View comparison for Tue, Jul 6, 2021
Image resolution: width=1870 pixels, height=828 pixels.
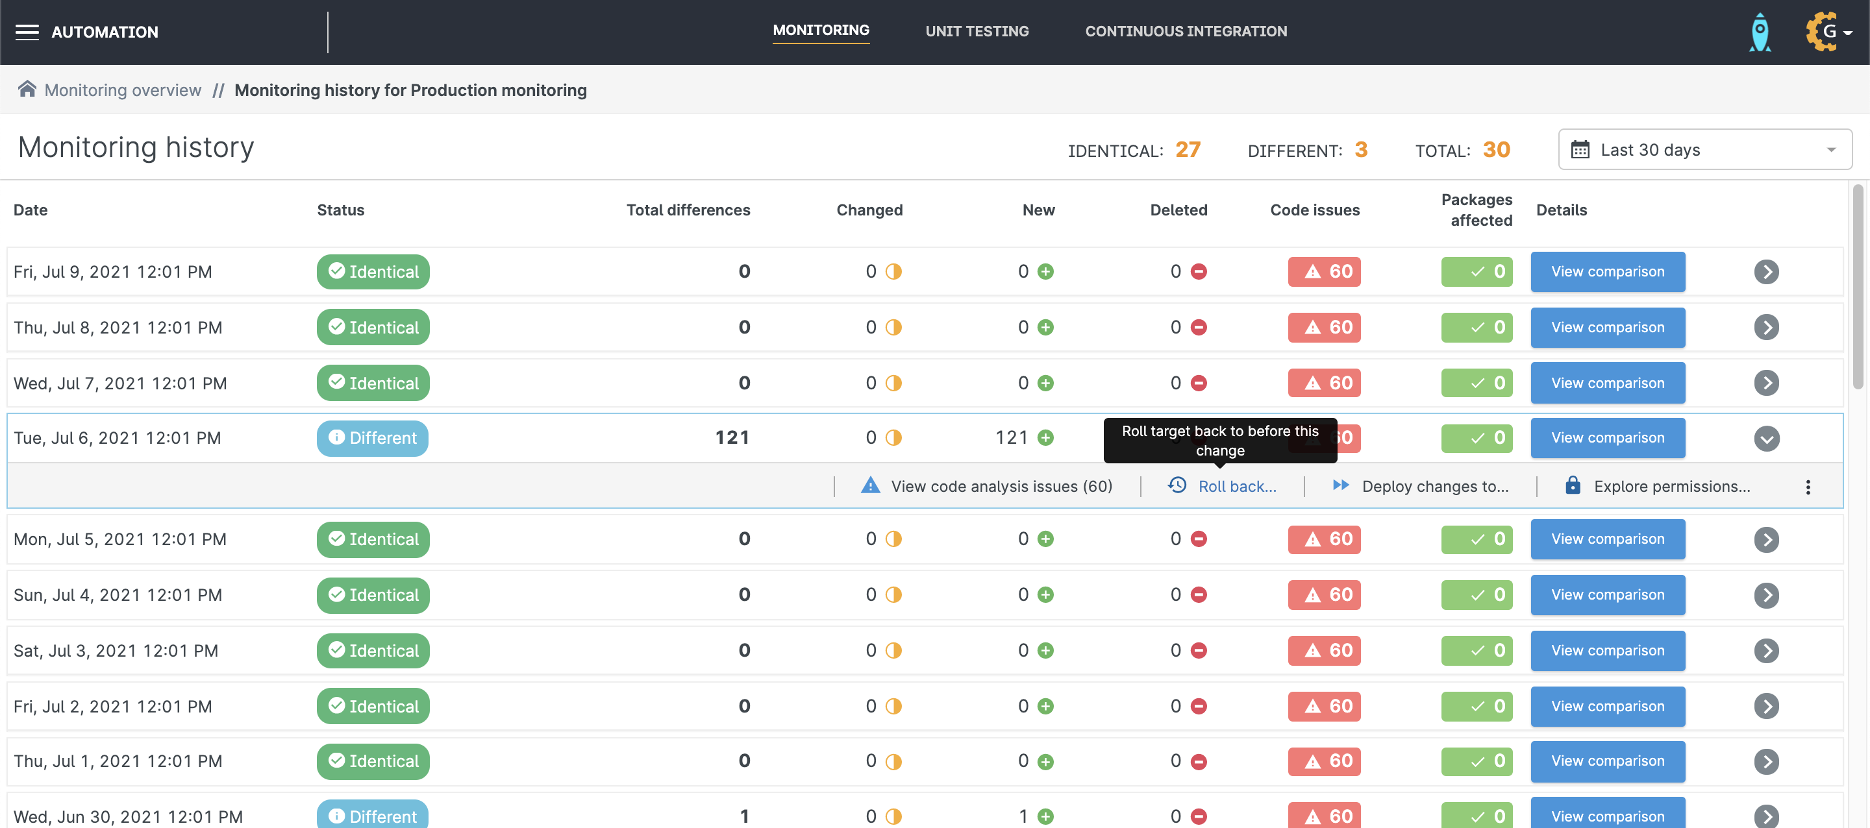tap(1607, 437)
